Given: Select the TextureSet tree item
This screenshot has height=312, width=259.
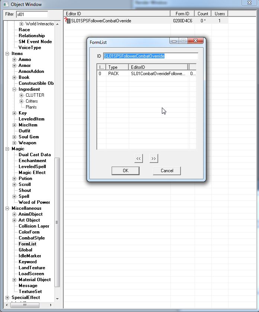Looking at the screenshot, I should click(30, 292).
